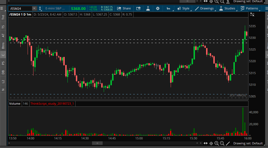The width and height of the screenshot is (268, 148).
Task: Click the /ESM24 1 D 1m chart label
Action: [x=20, y=14]
